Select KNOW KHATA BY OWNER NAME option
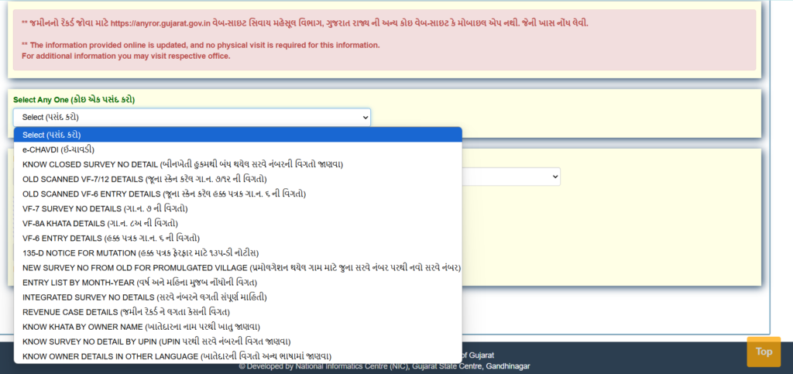Screen dimensions: 793x374 coord(238,327)
